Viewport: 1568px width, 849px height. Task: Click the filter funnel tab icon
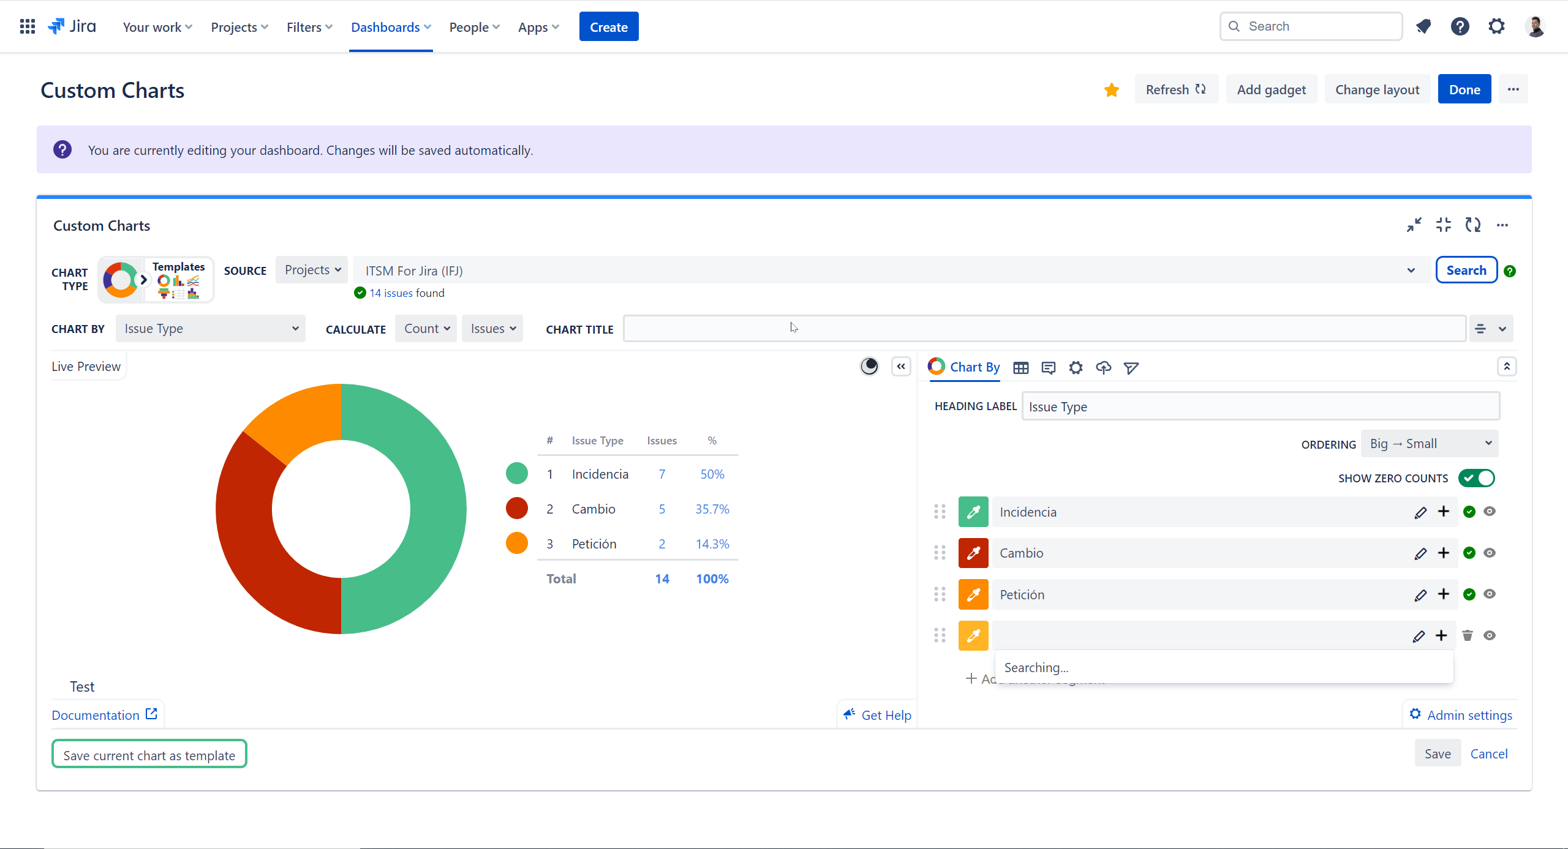(x=1131, y=368)
